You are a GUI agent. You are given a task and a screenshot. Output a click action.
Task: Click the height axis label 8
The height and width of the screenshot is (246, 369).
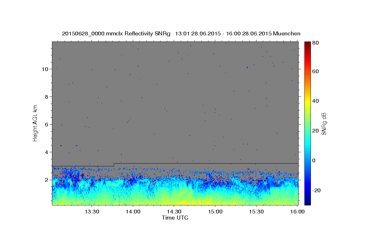click(47, 97)
